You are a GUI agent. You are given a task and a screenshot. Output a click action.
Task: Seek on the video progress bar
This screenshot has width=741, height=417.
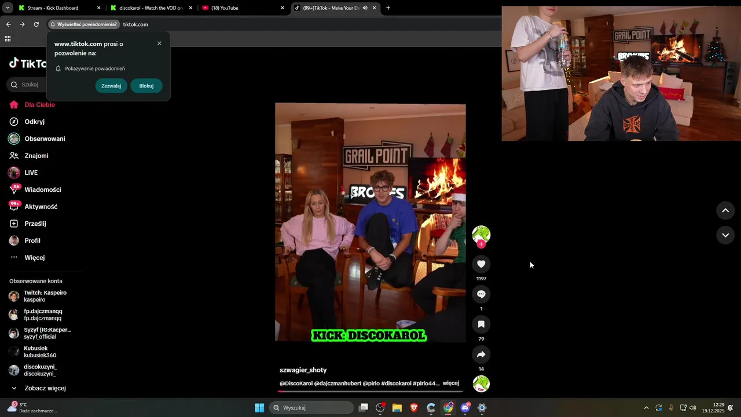[370, 391]
